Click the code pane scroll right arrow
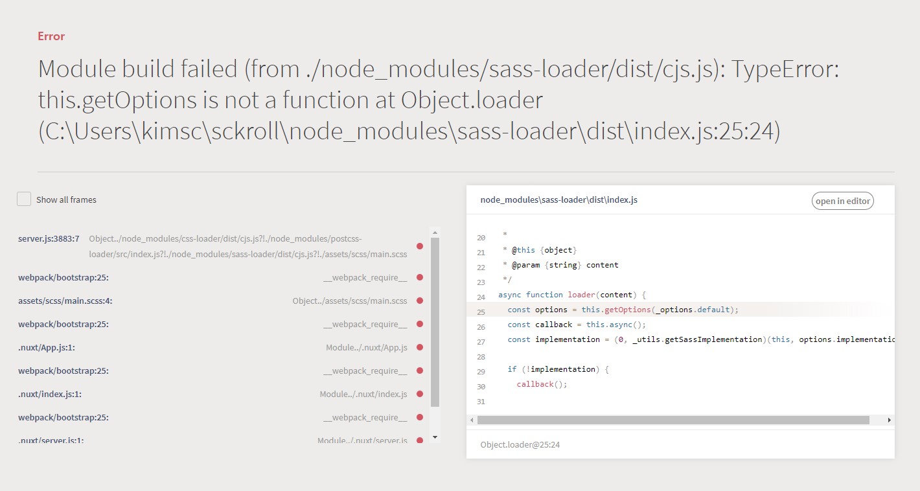 (890, 420)
